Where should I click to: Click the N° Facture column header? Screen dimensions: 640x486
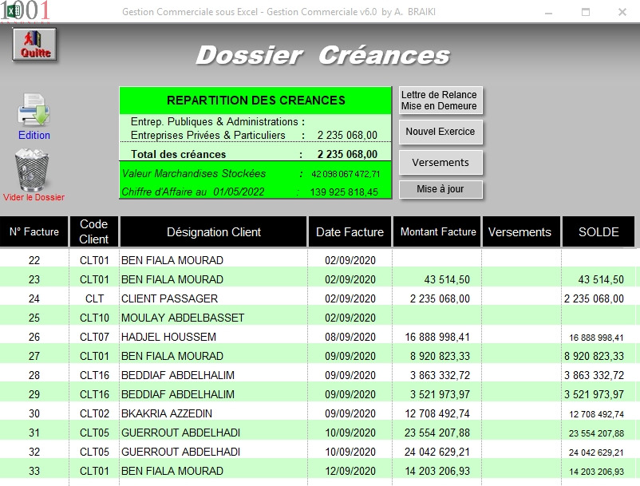(x=34, y=232)
